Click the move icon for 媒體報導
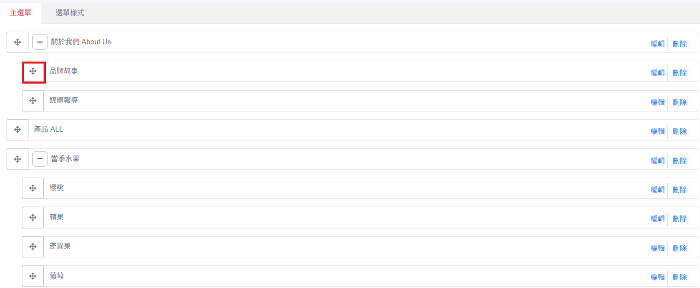 (33, 101)
